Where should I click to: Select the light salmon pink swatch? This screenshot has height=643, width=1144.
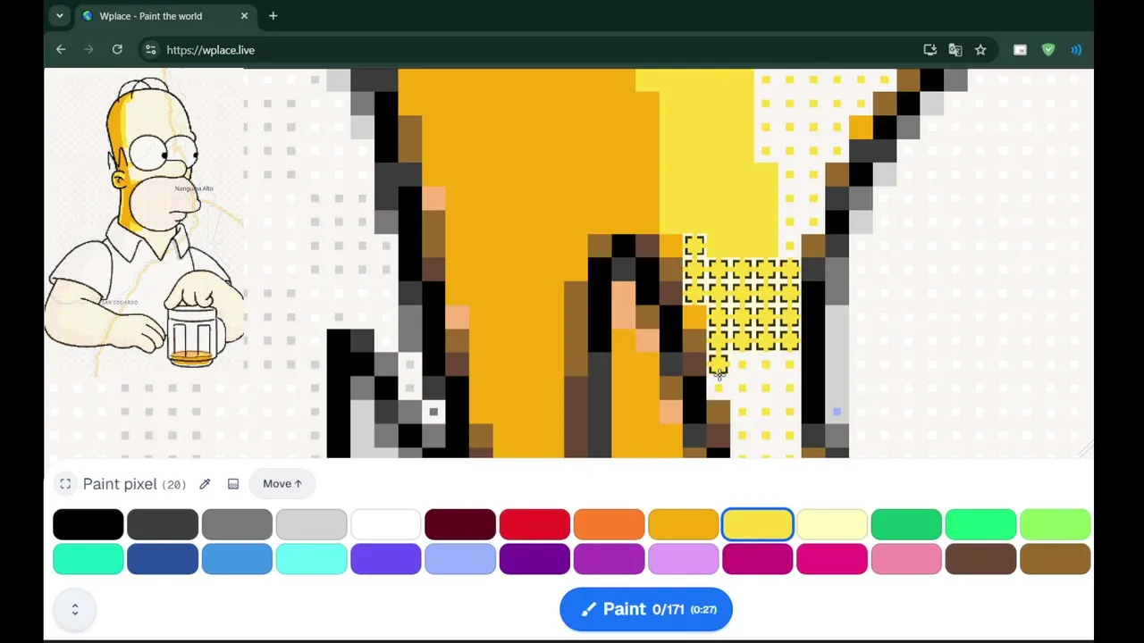tap(906, 559)
